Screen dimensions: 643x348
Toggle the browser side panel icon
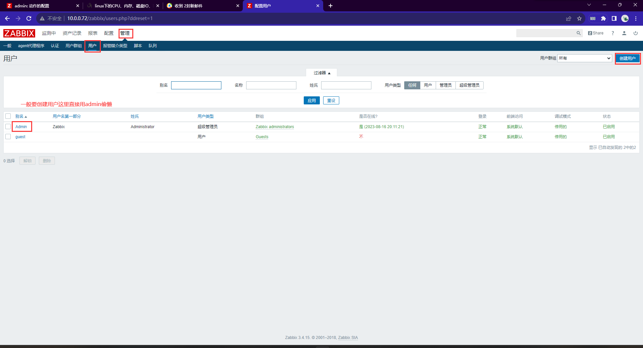coord(614,18)
